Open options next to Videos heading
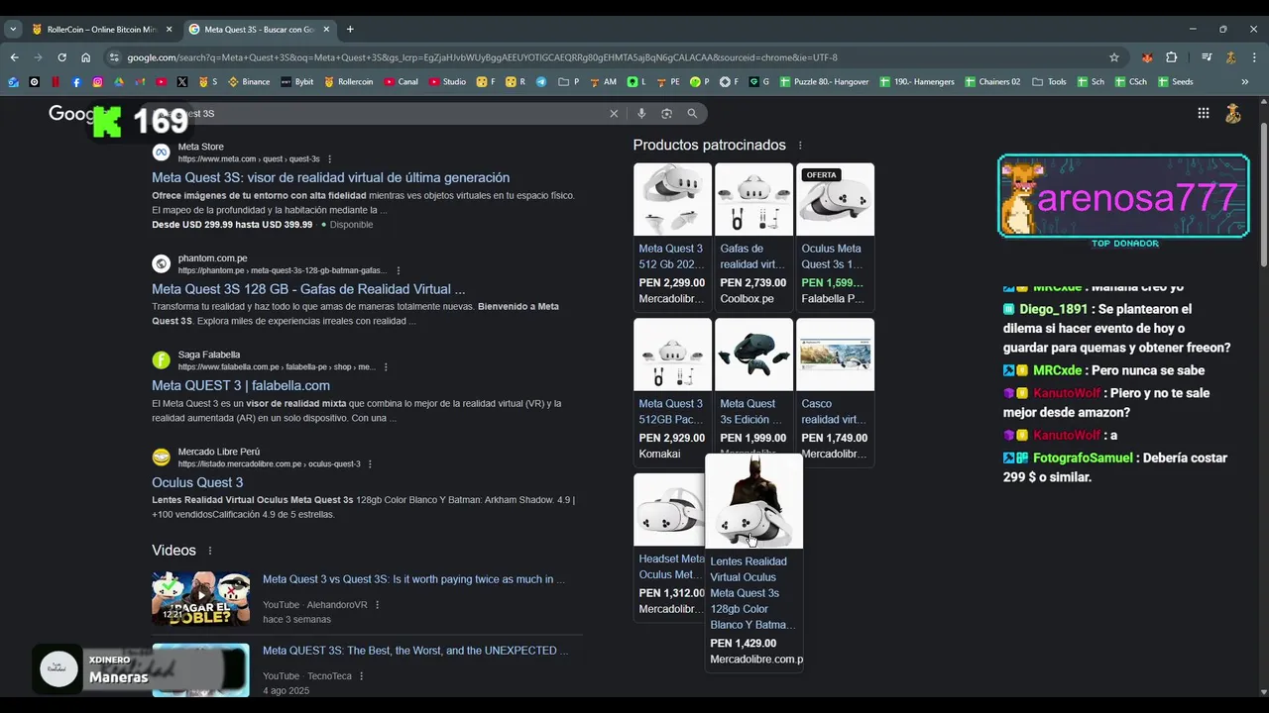This screenshot has width=1269, height=713. tap(210, 551)
